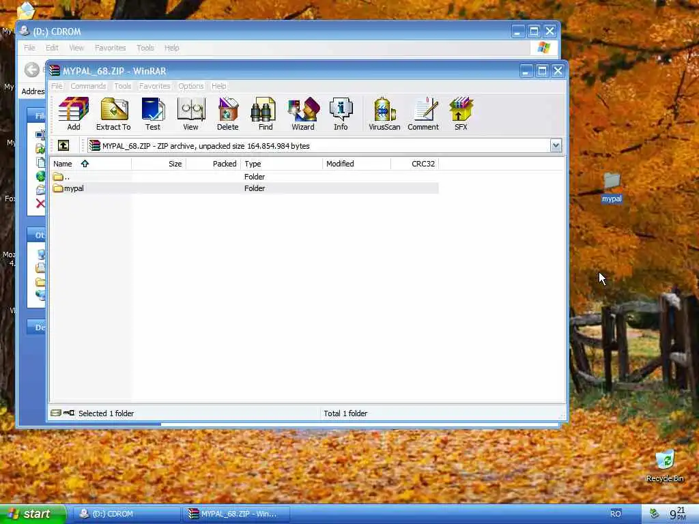Open WinRAR Options menu
699x524 pixels.
click(191, 86)
